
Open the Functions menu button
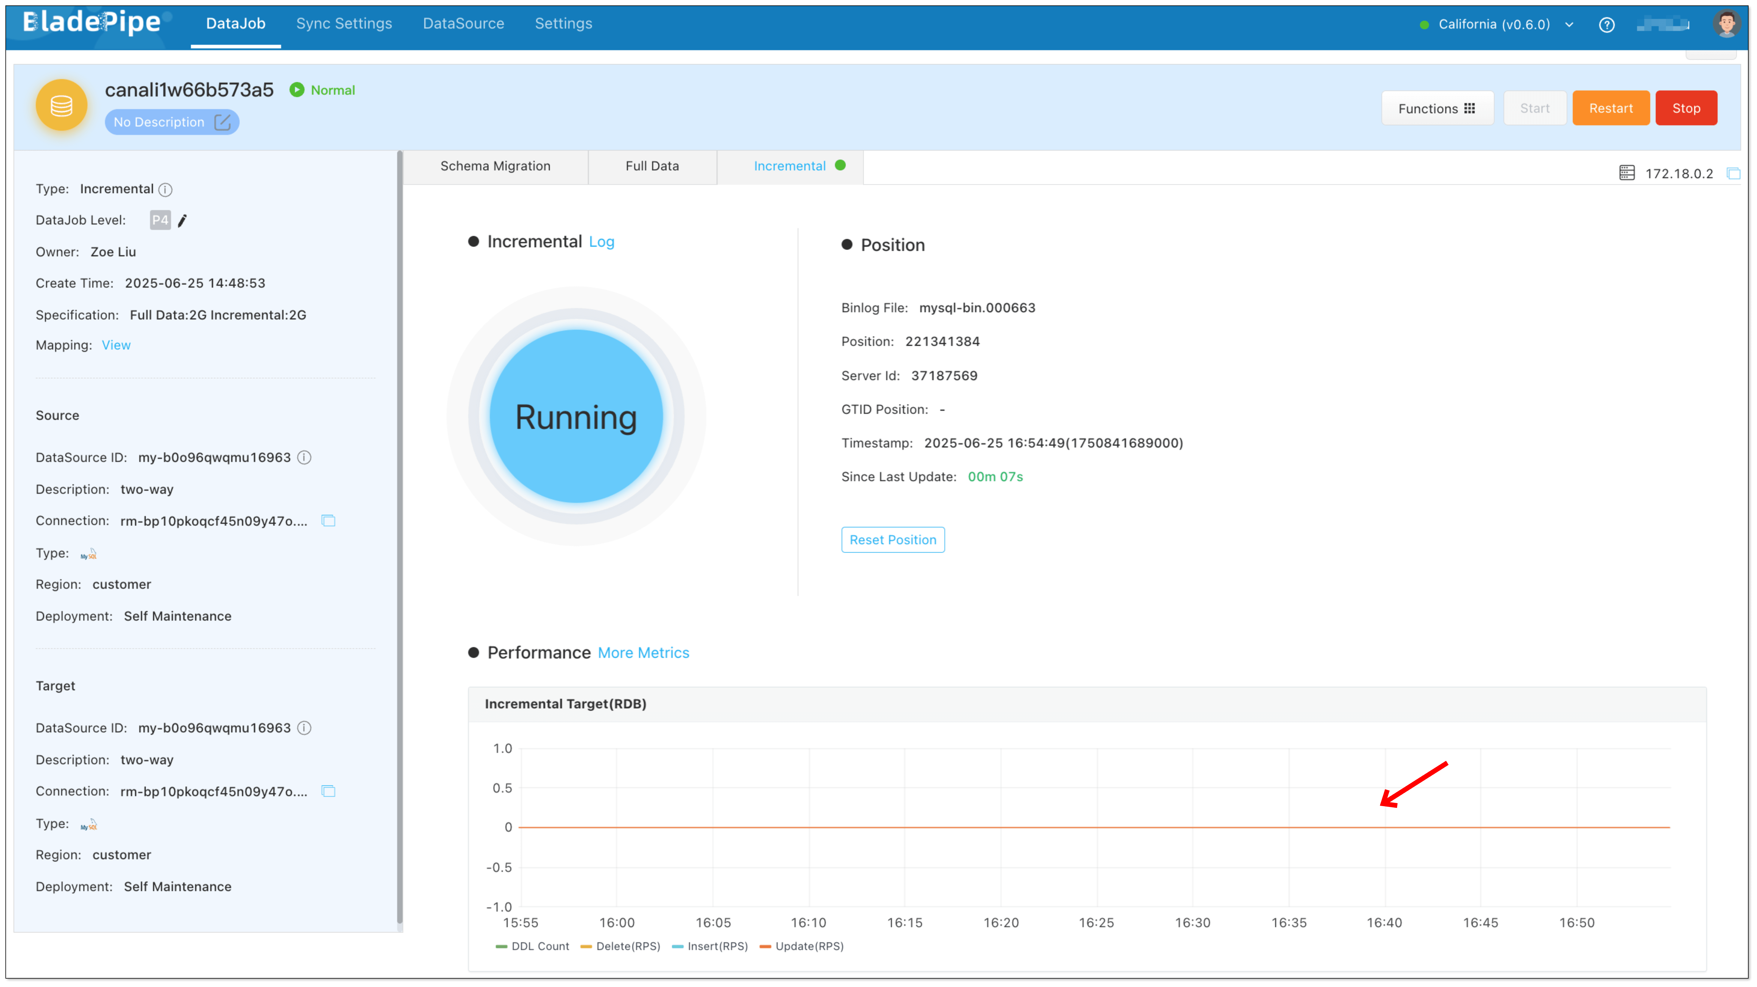(x=1437, y=108)
